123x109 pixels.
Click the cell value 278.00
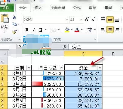coord(54,73)
